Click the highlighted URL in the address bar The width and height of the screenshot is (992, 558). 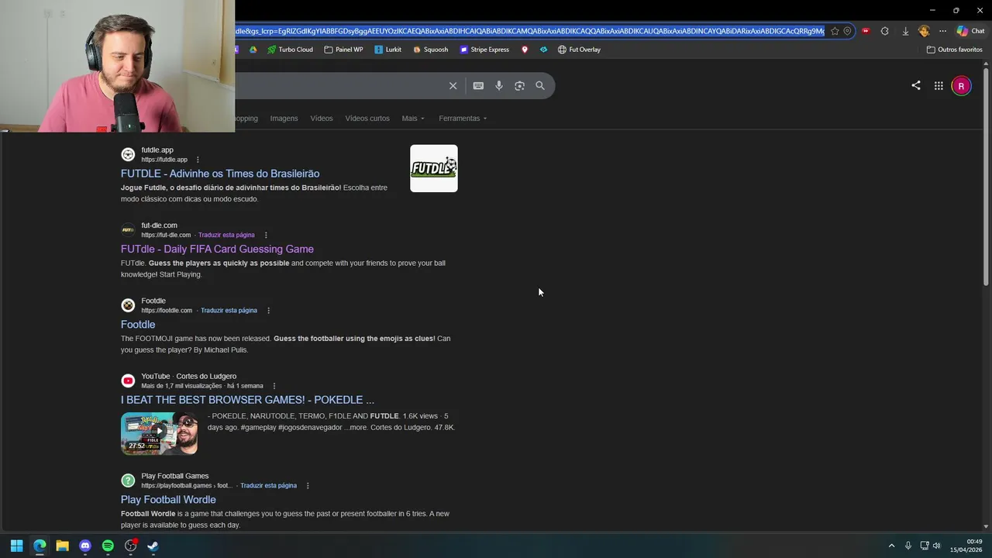(x=530, y=31)
